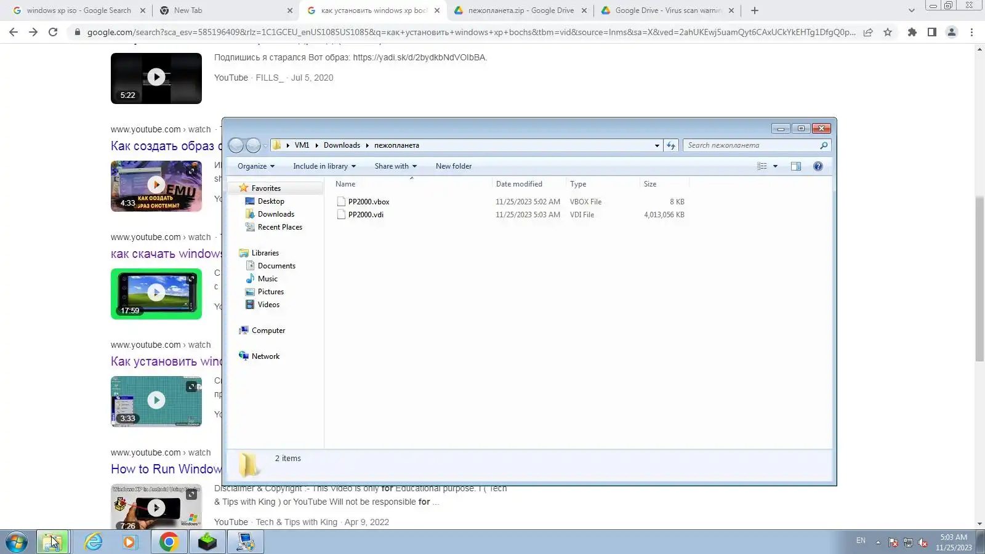The image size is (985, 554).
Task: Click Explorer back navigation button
Action: [236, 145]
